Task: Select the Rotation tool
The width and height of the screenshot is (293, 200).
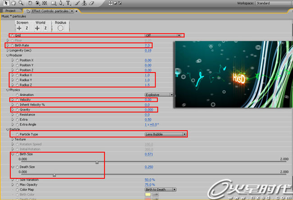Action: pyautogui.click(x=30, y=3)
